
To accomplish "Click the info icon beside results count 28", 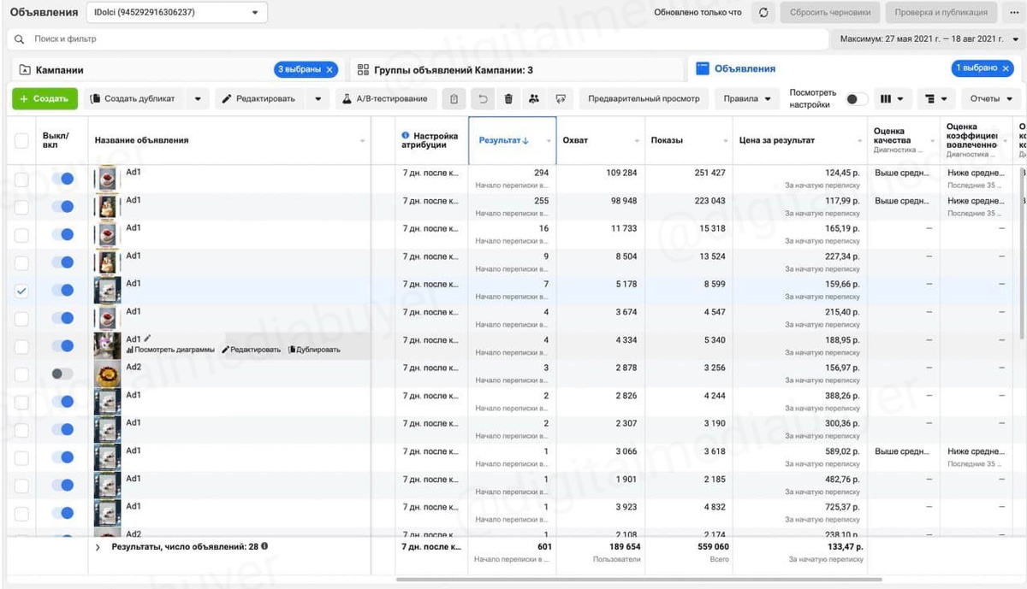I will pos(264,545).
